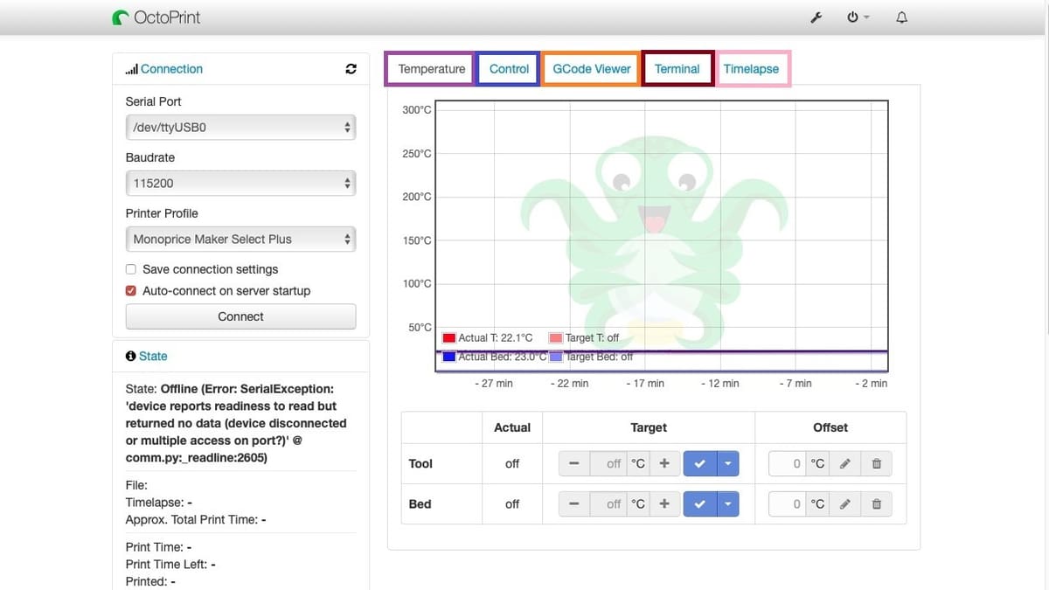Click the Connect button
The width and height of the screenshot is (1049, 590).
tap(240, 317)
